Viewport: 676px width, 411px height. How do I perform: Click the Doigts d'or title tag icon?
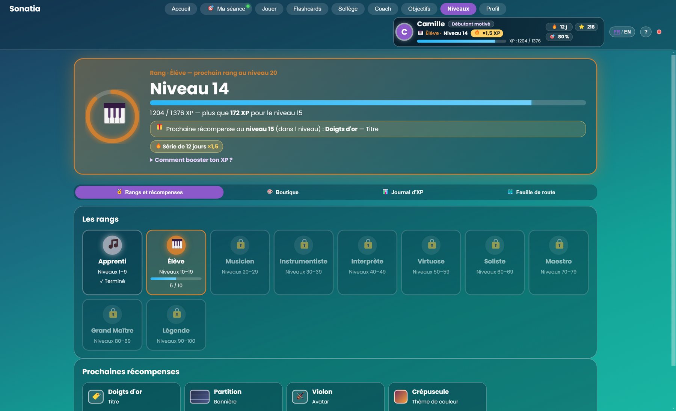click(x=96, y=396)
